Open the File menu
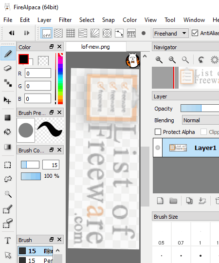The height and width of the screenshot is (263, 219). click(x=8, y=20)
